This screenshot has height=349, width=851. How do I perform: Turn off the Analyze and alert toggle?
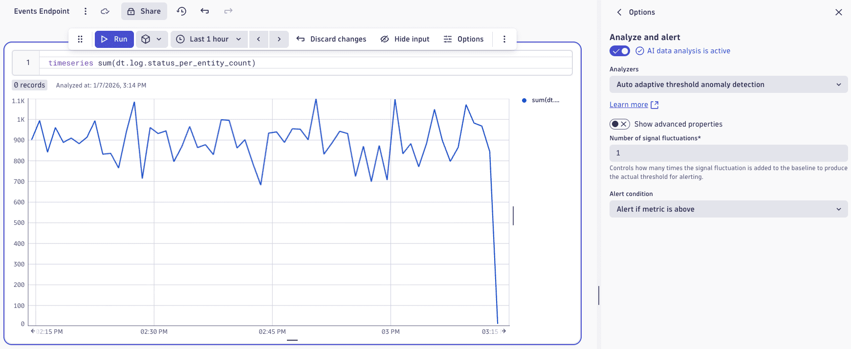pyautogui.click(x=620, y=51)
